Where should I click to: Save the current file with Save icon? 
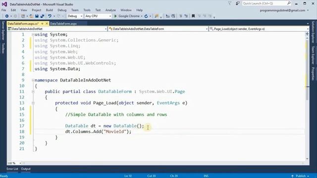click(x=37, y=16)
